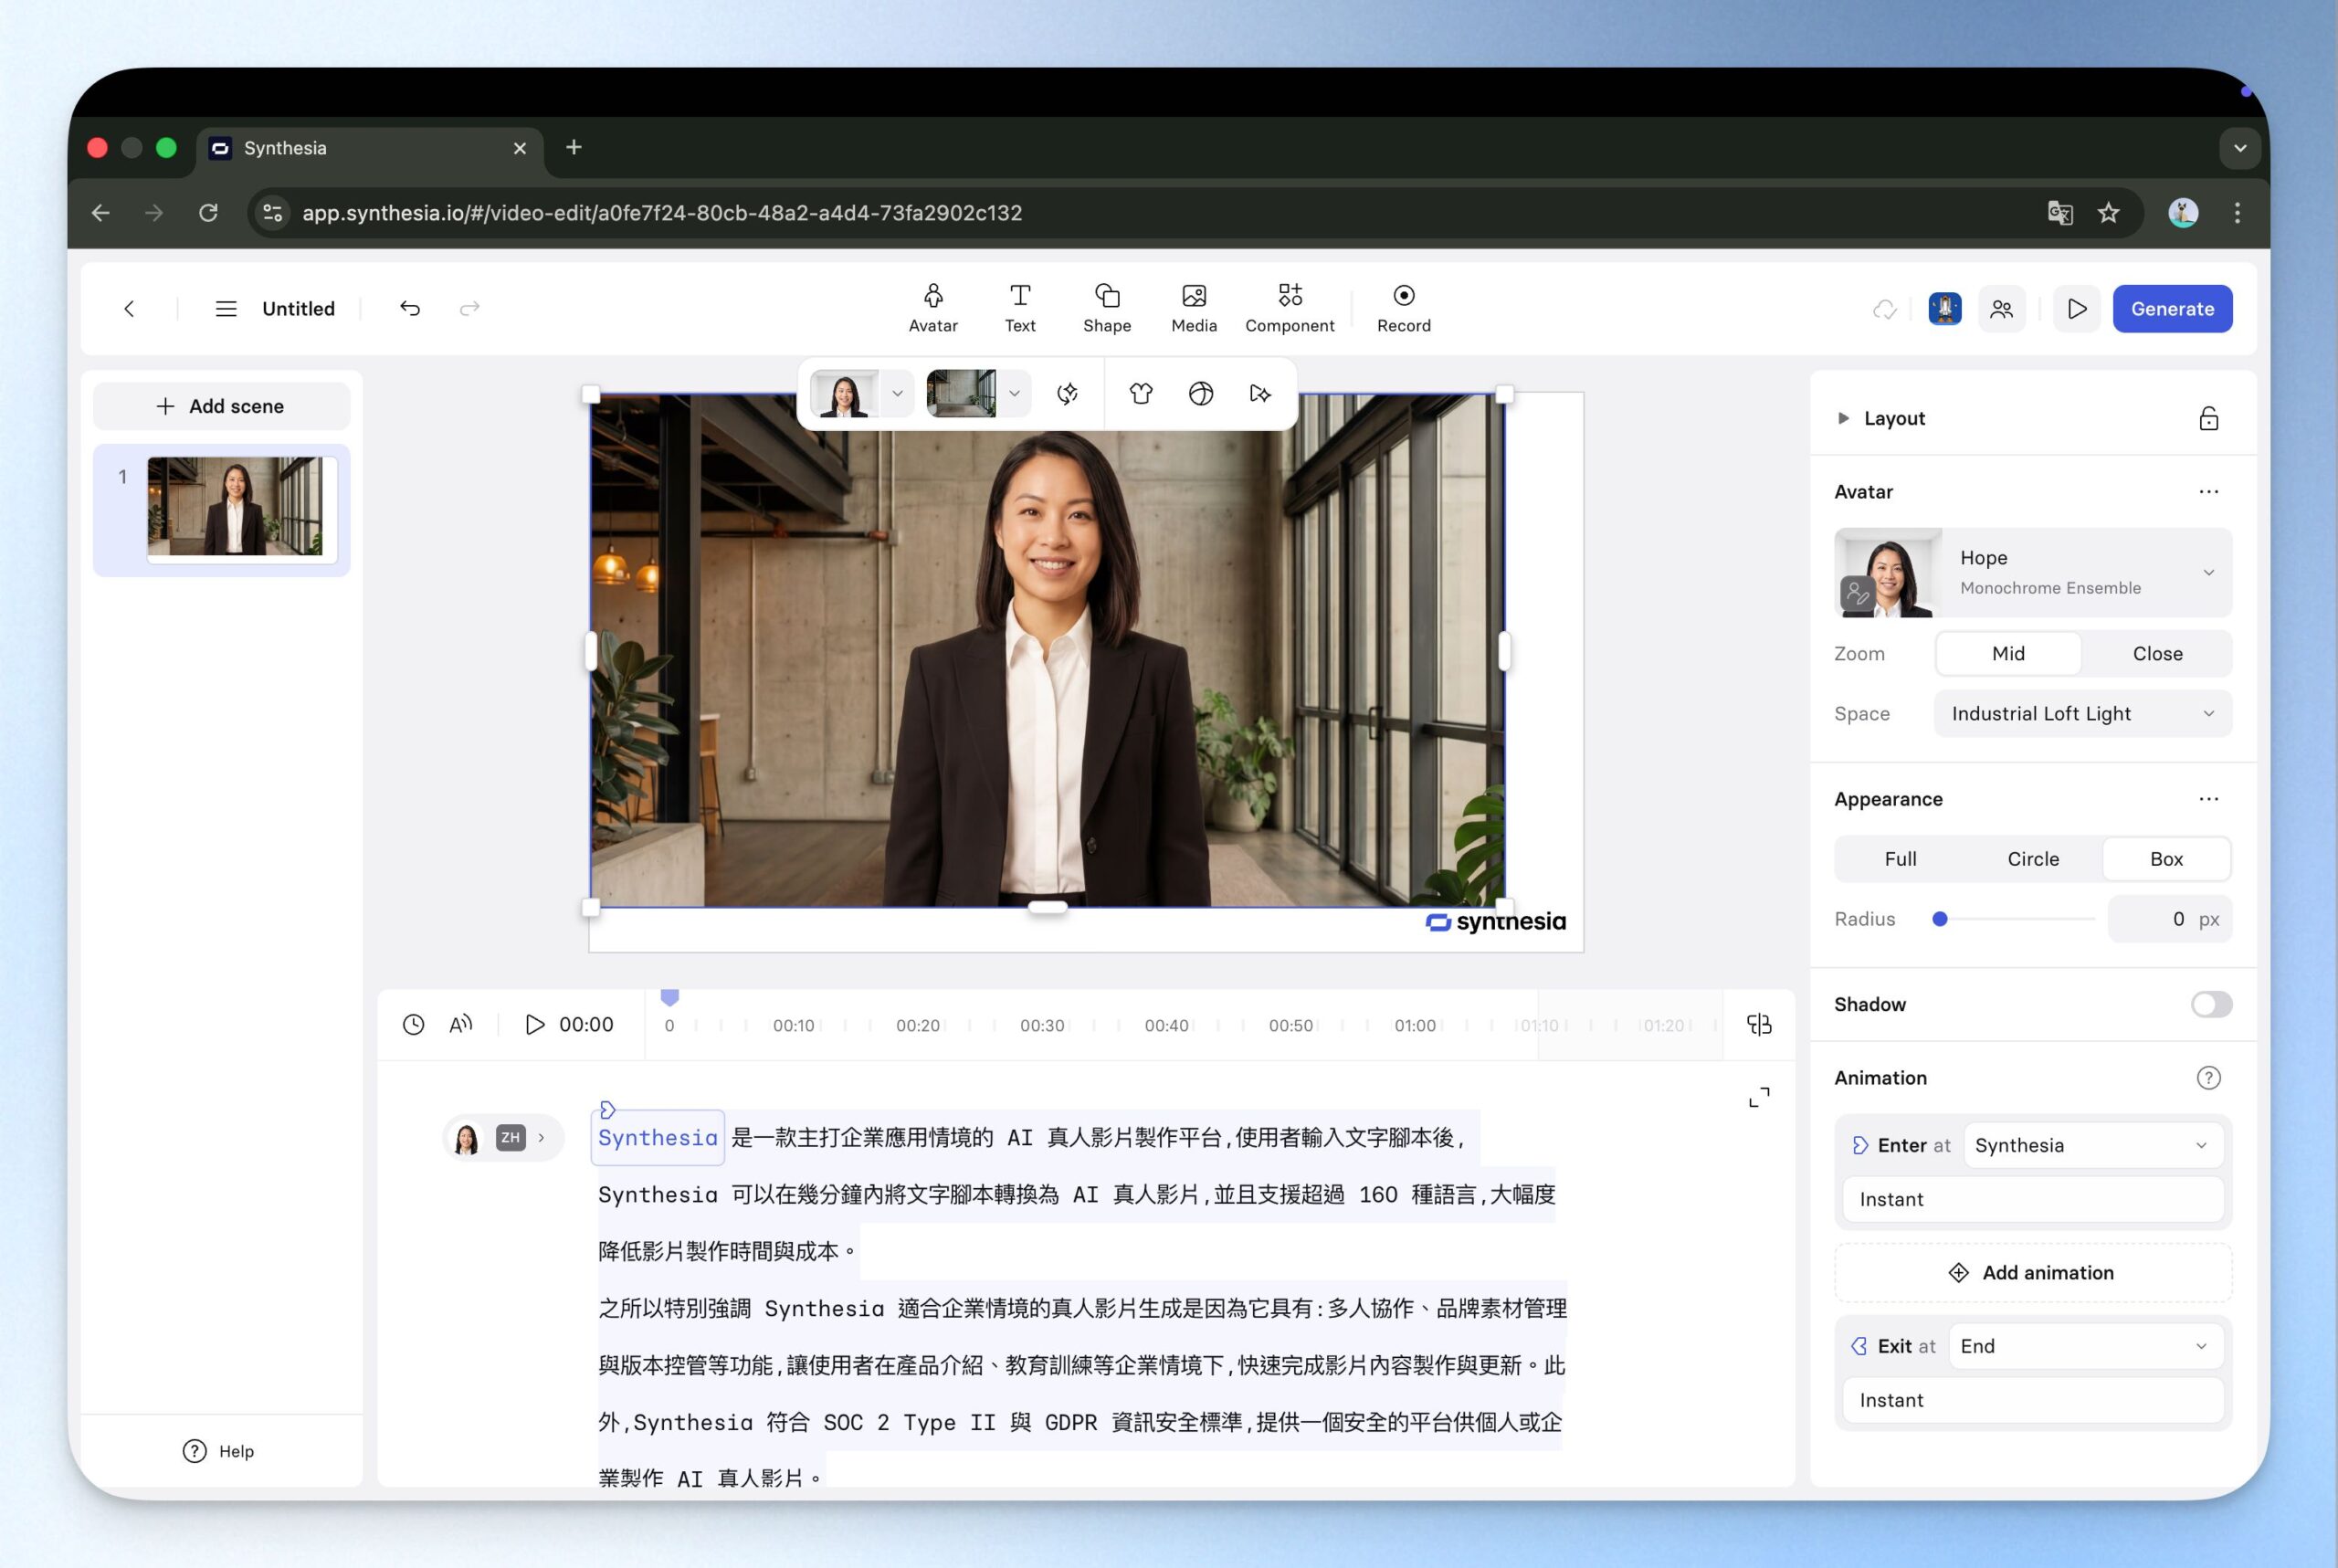This screenshot has height=1568, width=2338.
Task: Click the avatar outfit shirt icon
Action: tap(1140, 393)
